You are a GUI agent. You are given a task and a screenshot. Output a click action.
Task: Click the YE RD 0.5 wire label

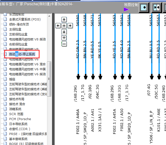92,50
